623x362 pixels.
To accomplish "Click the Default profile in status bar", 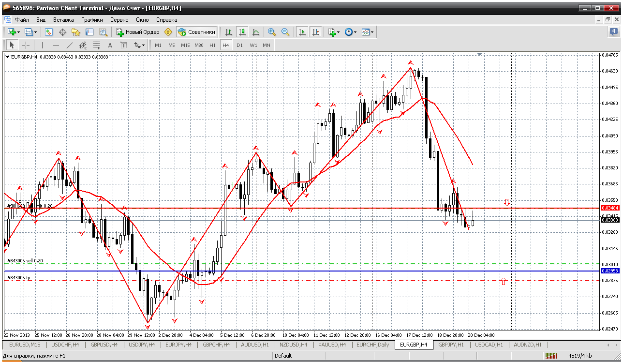I will [x=283, y=356].
